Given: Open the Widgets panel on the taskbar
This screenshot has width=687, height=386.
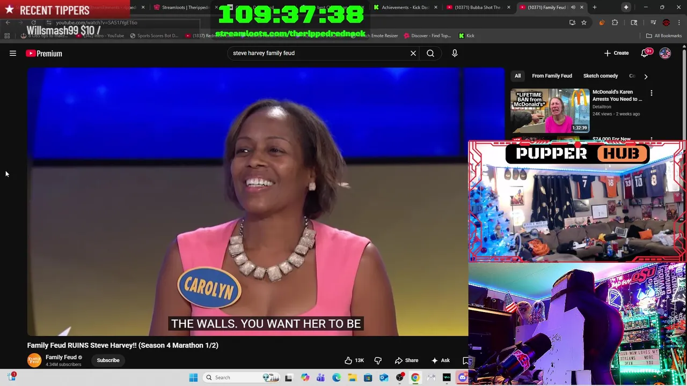Looking at the screenshot, I should (12, 377).
